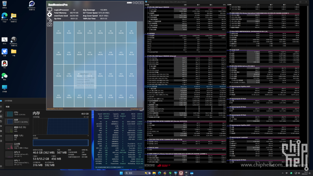Open the WeChat desktop icon
313x176 pixels.
pos(4,76)
